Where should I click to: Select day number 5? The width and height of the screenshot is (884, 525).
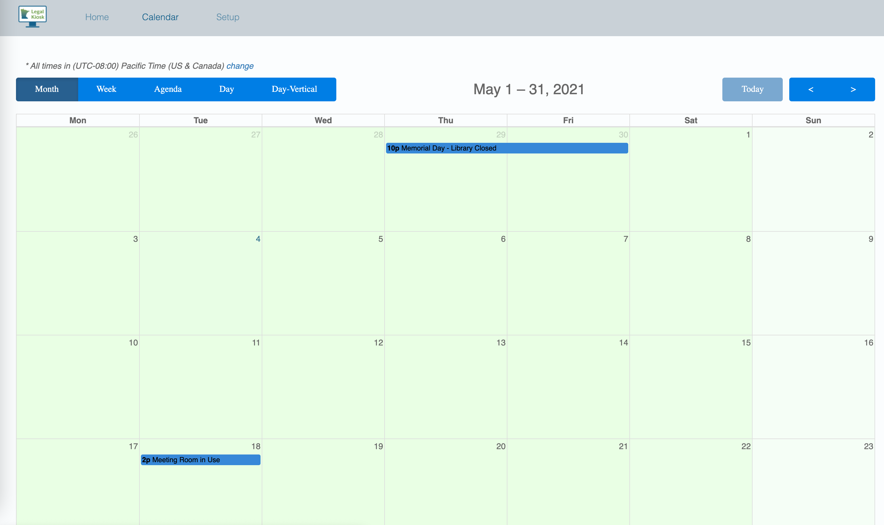tap(381, 239)
